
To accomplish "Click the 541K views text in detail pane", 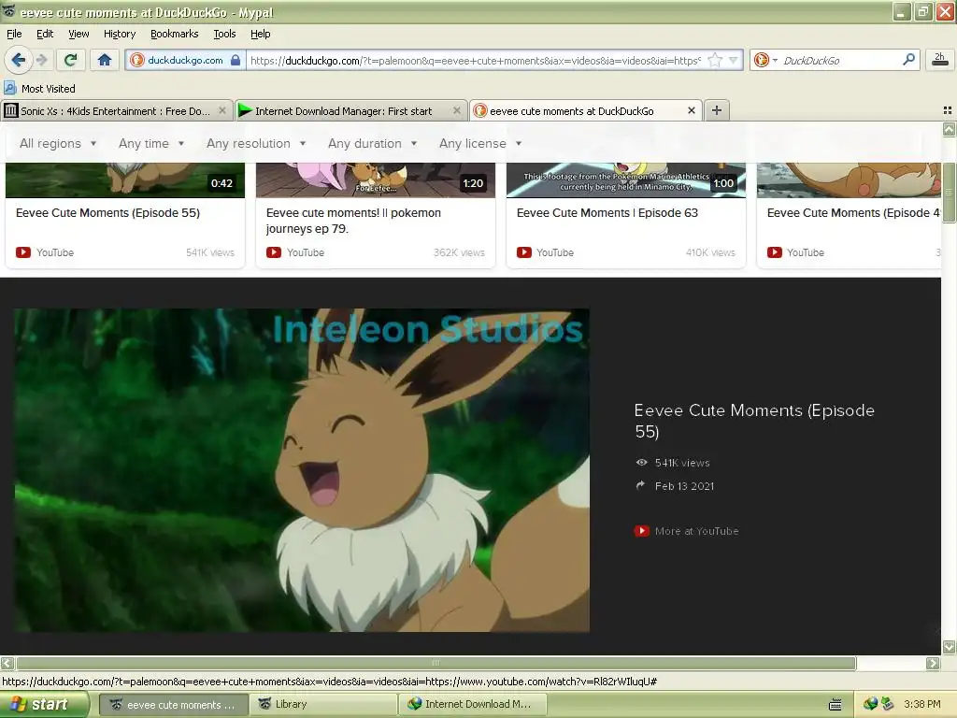I will coord(682,463).
